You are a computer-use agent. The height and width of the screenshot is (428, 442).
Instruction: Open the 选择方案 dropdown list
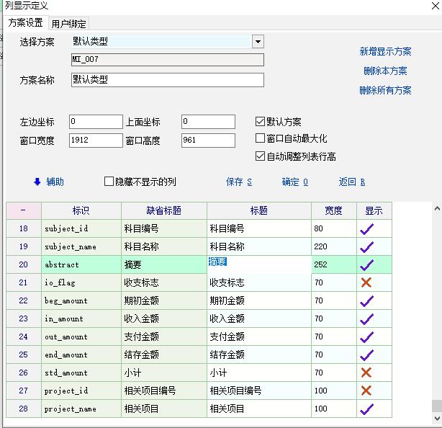258,43
